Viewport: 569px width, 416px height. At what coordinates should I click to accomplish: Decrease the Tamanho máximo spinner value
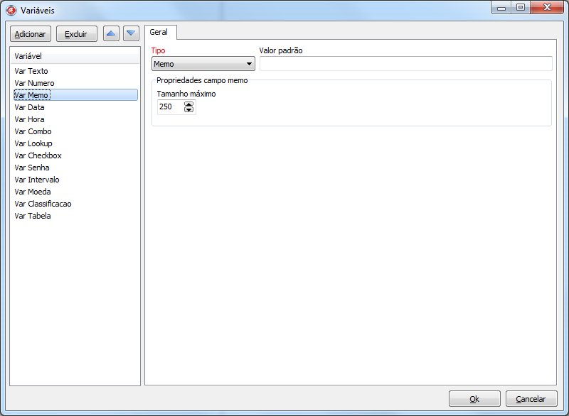188,110
